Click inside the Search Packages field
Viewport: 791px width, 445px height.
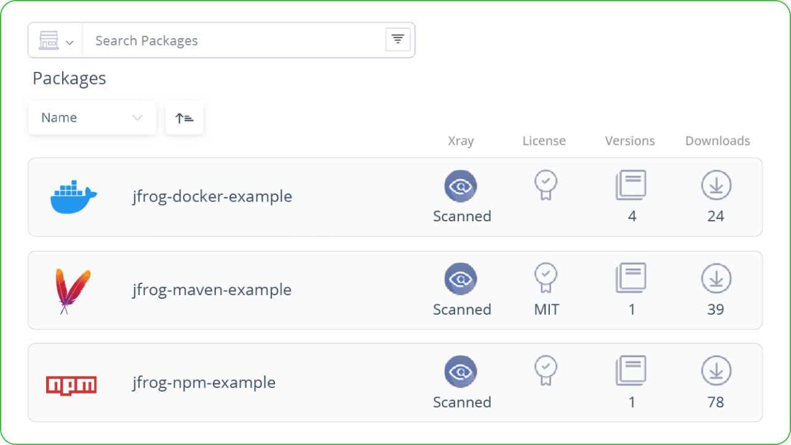(x=234, y=41)
